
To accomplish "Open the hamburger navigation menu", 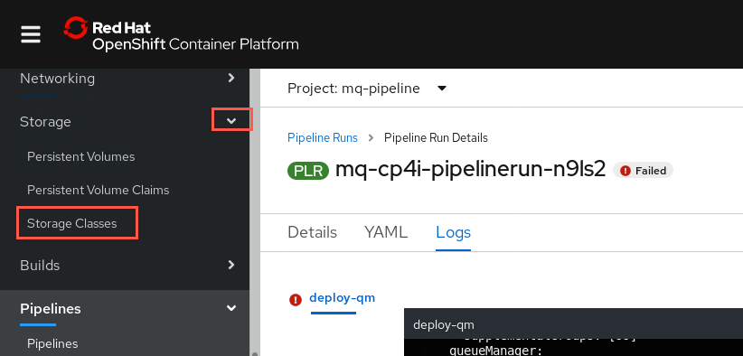I will 31,34.
